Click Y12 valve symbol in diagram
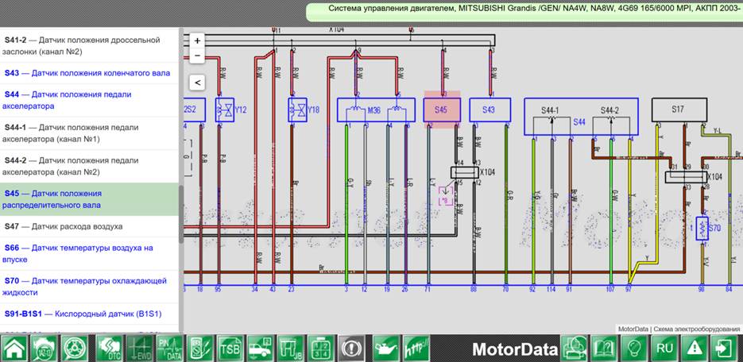 pyautogui.click(x=225, y=110)
